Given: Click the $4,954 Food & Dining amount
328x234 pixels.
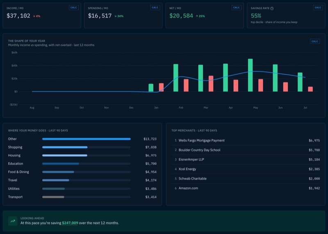Looking at the screenshot, I should click(151, 172).
